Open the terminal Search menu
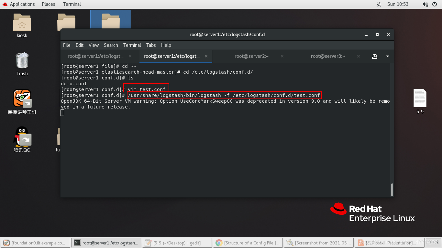Viewport: 442px width, 248px height. [x=111, y=45]
